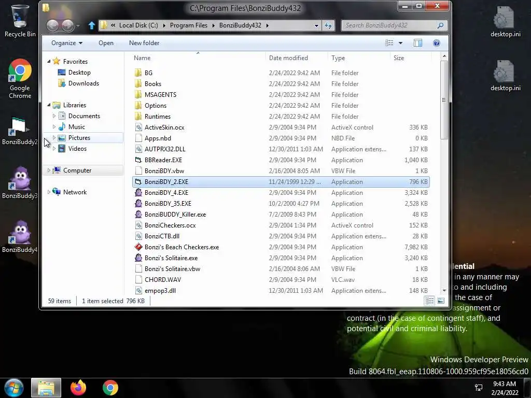Select Bonzi's Beach Checkers.exe icon
Image resolution: width=531 pixels, height=398 pixels.
(138, 247)
